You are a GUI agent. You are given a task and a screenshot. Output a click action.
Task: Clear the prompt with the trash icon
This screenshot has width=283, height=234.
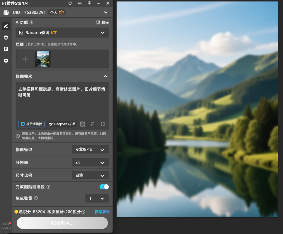[x=93, y=124]
